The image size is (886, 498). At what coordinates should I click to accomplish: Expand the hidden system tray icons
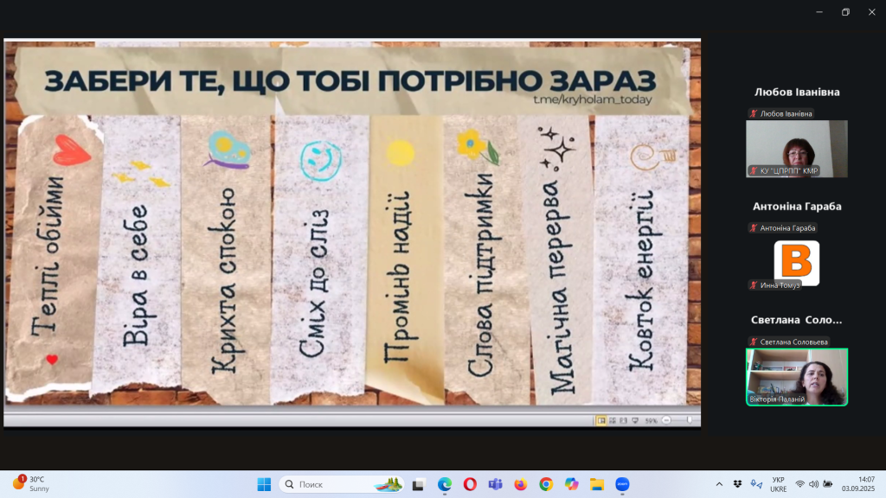point(719,484)
